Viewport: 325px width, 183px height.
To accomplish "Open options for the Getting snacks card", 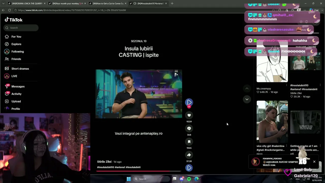I will point(320,146).
